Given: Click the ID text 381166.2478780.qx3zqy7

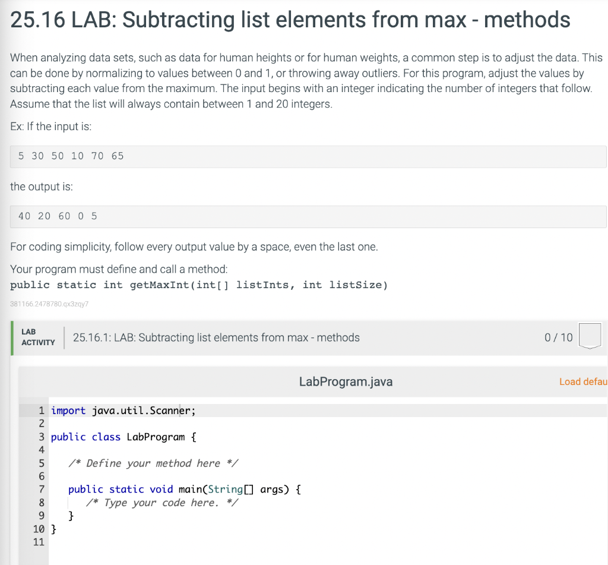Looking at the screenshot, I should pos(49,304).
